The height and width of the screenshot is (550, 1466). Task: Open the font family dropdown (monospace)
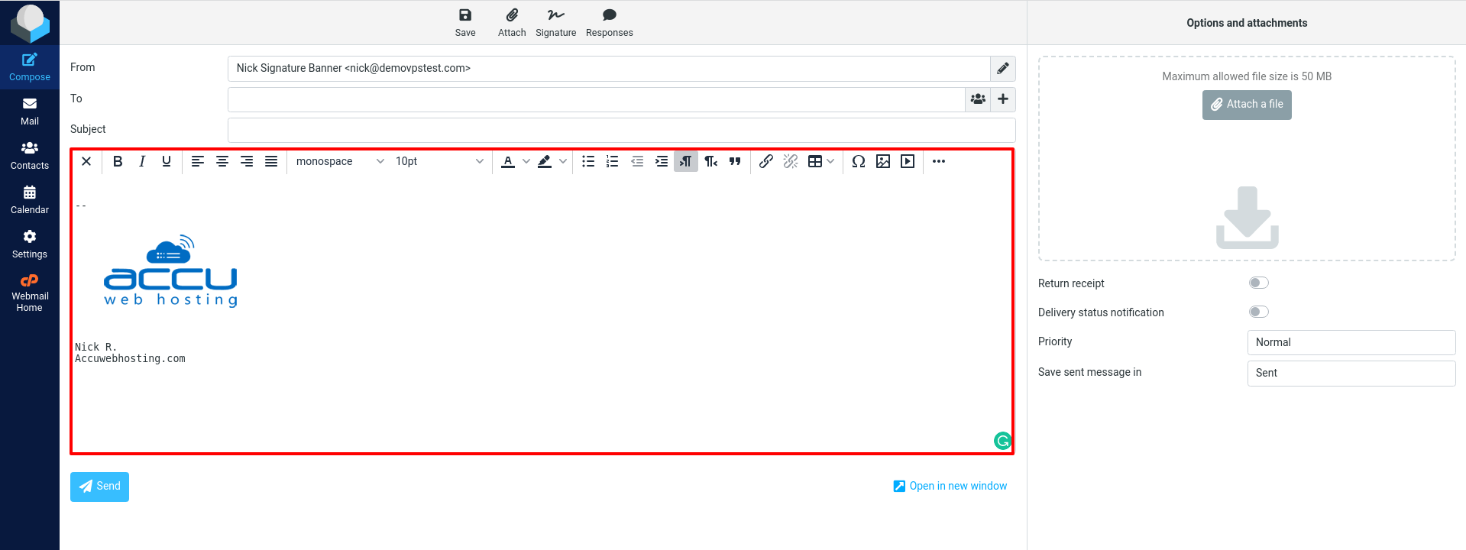[340, 161]
